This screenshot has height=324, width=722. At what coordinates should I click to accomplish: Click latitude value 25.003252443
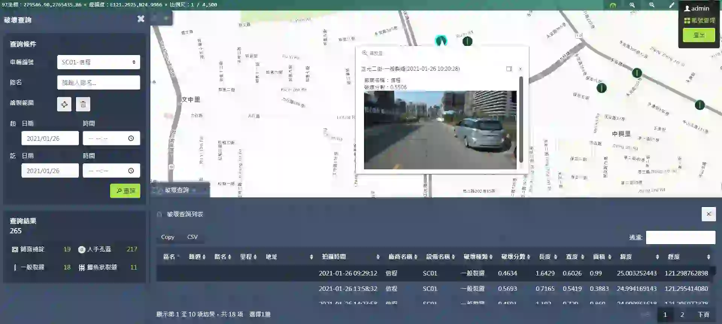click(637, 274)
